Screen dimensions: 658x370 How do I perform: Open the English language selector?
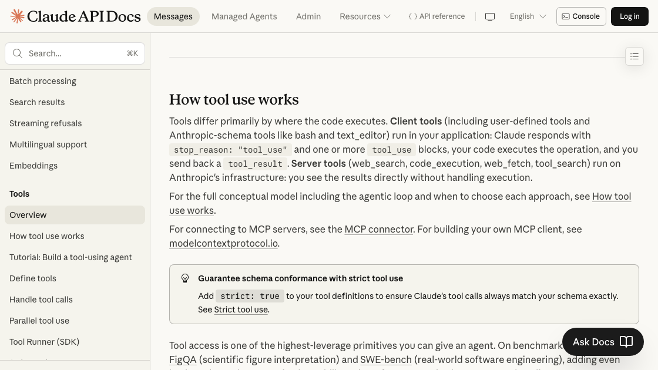pos(528,16)
